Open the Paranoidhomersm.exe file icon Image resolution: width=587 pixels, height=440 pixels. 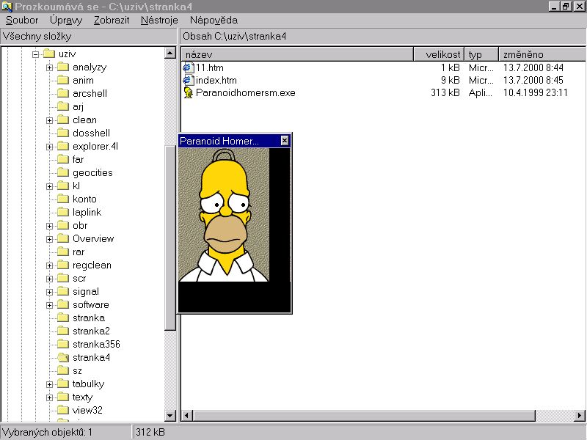click(x=188, y=93)
